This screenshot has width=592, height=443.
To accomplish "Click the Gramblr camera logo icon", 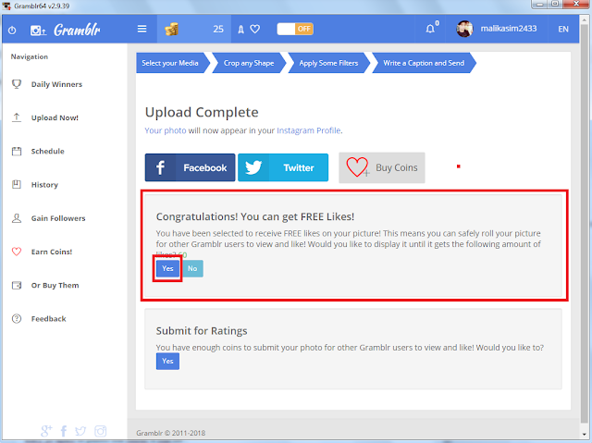I will click(38, 31).
